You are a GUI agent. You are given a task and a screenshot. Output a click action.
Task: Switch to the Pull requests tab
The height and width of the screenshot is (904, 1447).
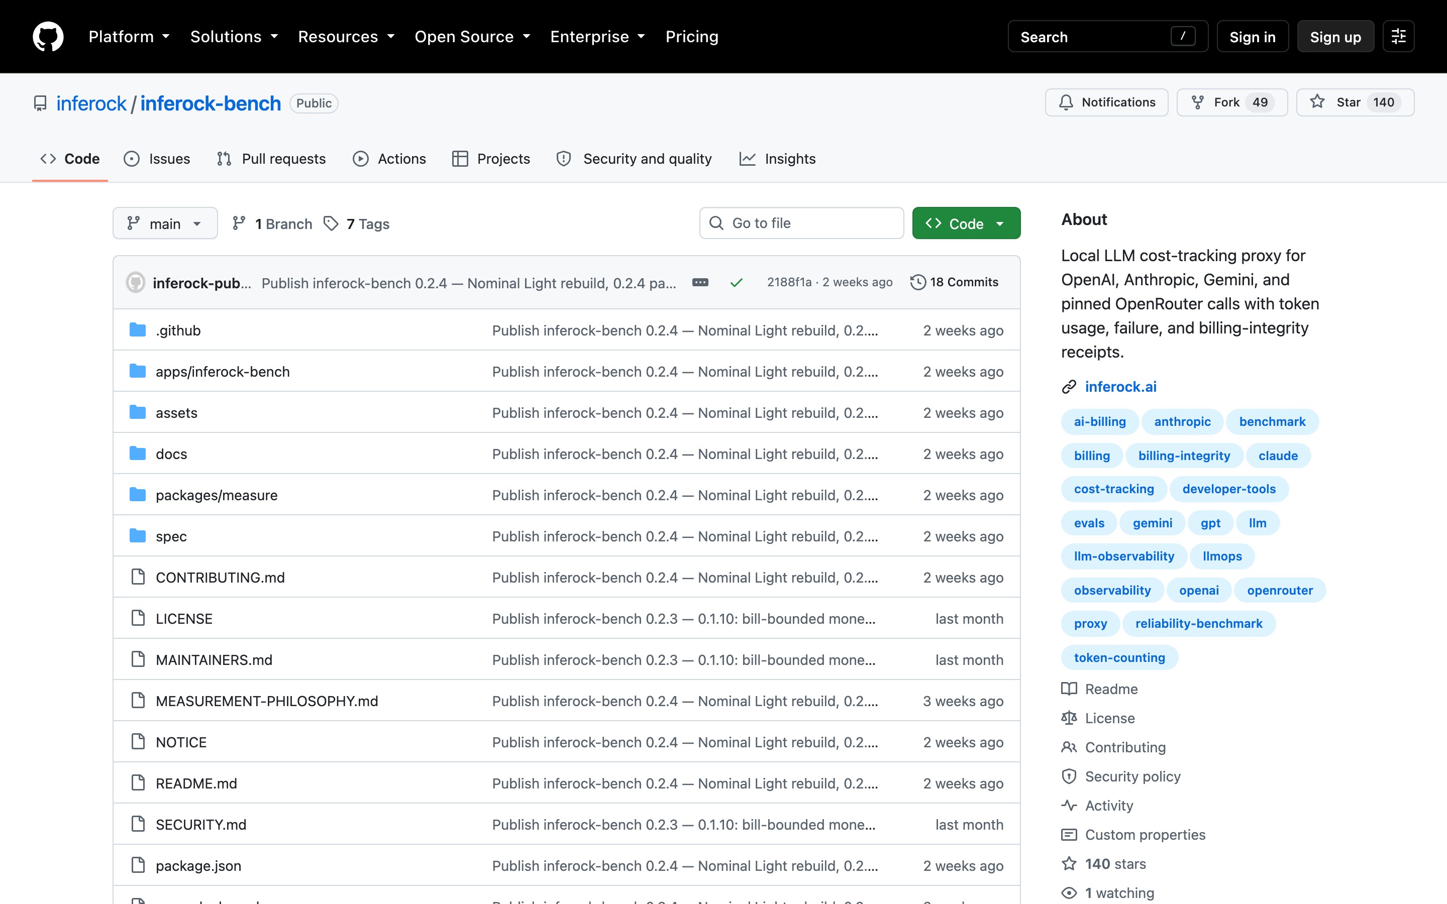(271, 158)
